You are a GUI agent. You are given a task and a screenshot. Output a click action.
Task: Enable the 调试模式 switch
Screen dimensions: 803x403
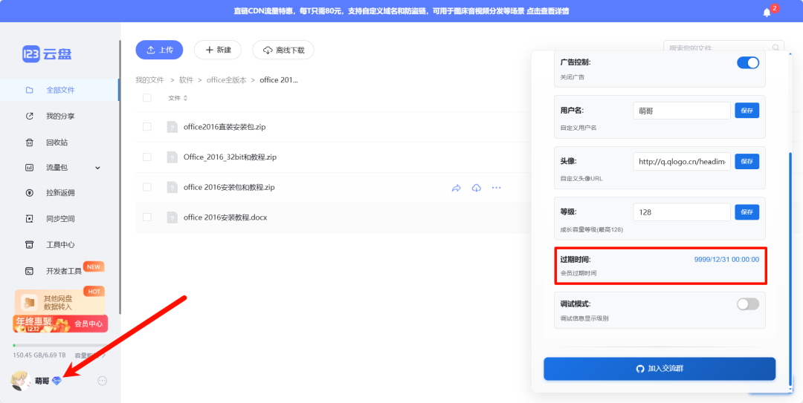pos(748,304)
